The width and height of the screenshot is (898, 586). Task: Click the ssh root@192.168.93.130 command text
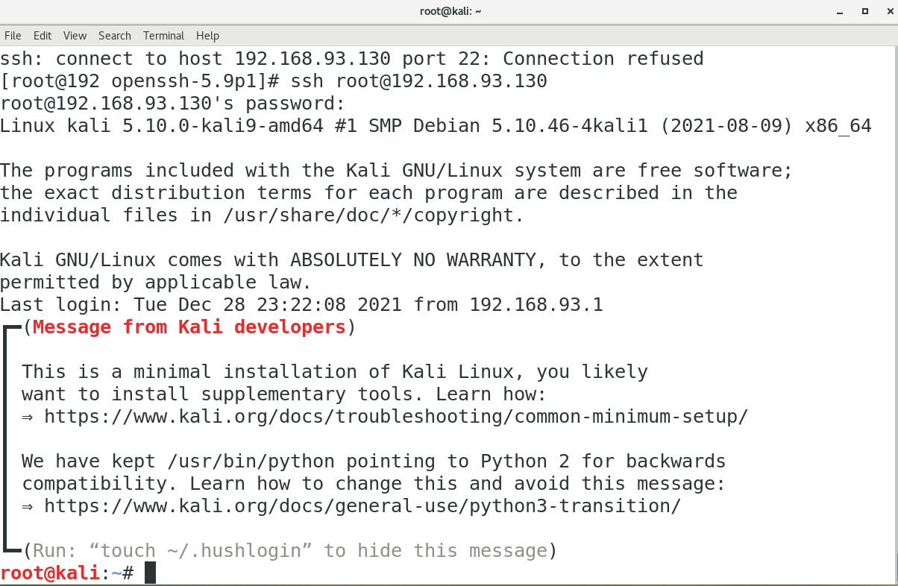419,81
